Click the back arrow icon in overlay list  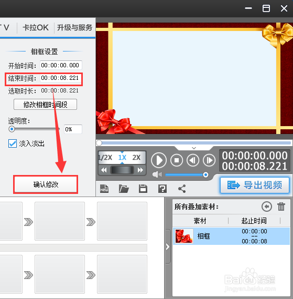click(267, 207)
